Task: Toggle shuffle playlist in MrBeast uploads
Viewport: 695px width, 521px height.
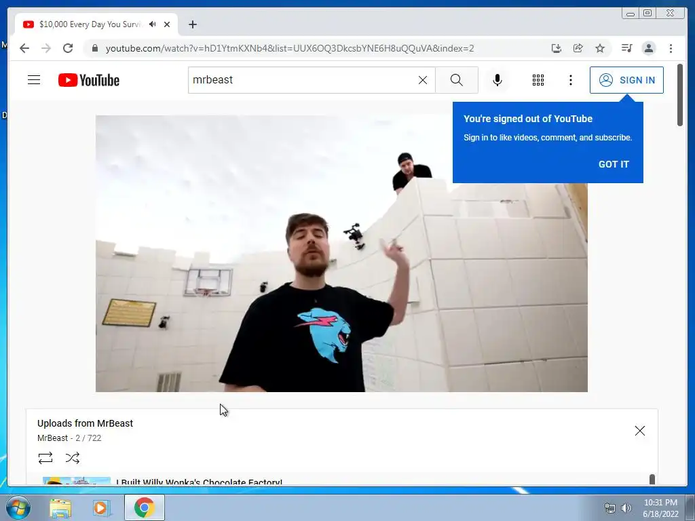Action: (72, 458)
